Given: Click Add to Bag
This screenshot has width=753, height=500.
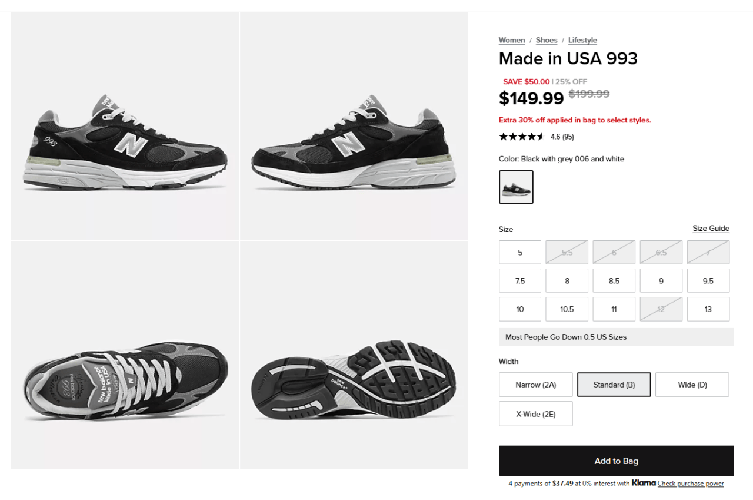Looking at the screenshot, I should coord(617,461).
